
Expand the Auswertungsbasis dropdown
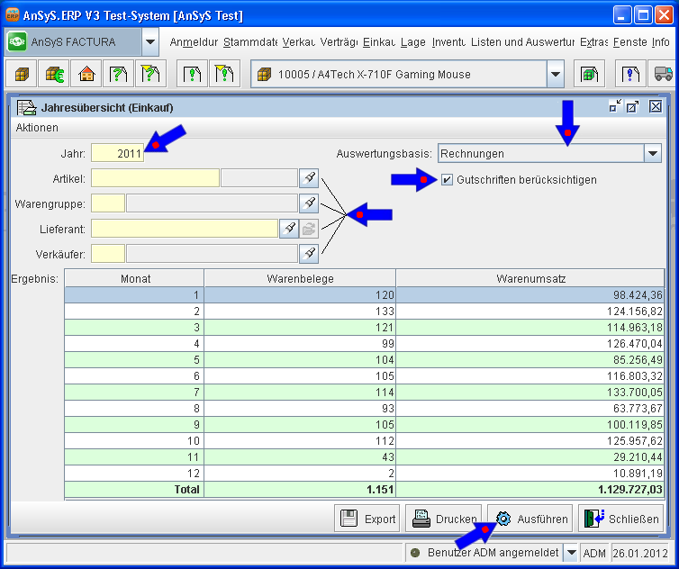[653, 154]
